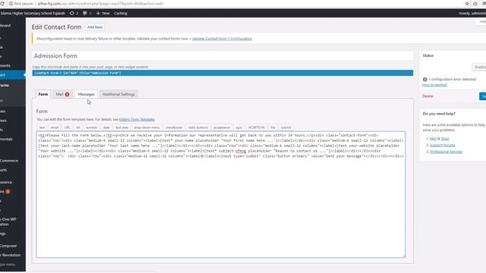Open the Professional Services link
Image resolution: width=486 pixels, height=273 pixels.
pyautogui.click(x=446, y=152)
